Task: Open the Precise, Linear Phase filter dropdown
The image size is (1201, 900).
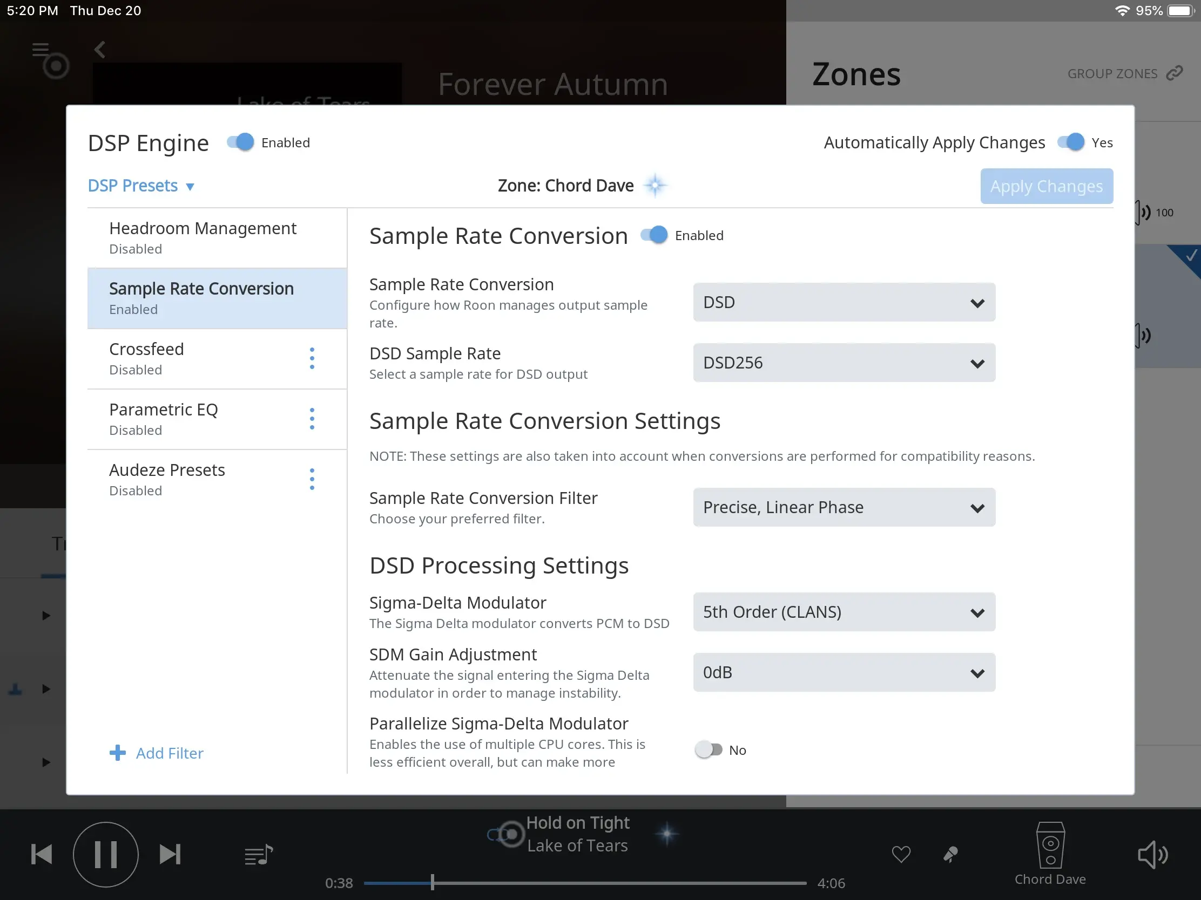Action: click(x=844, y=507)
